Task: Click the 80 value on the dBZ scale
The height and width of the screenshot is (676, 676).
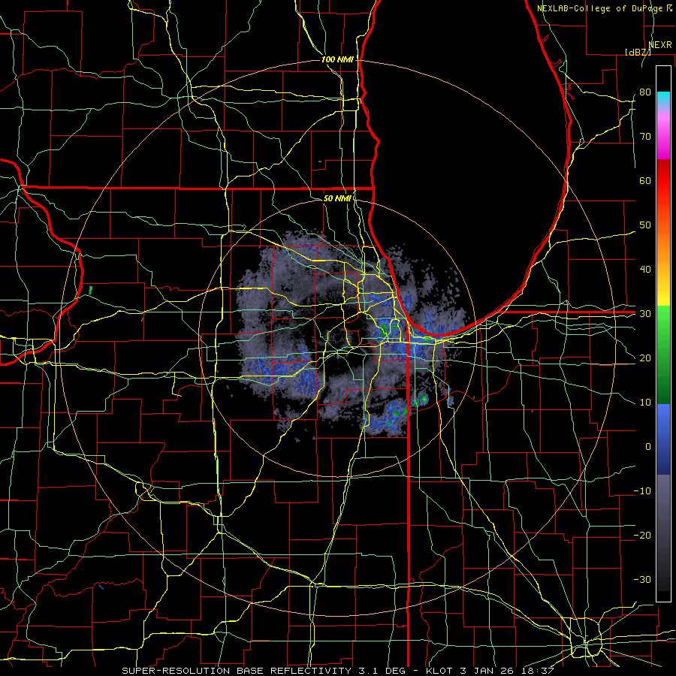Action: coord(645,92)
